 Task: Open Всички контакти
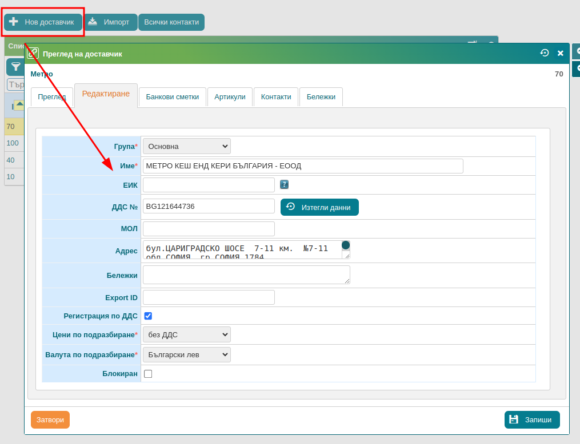[171, 22]
